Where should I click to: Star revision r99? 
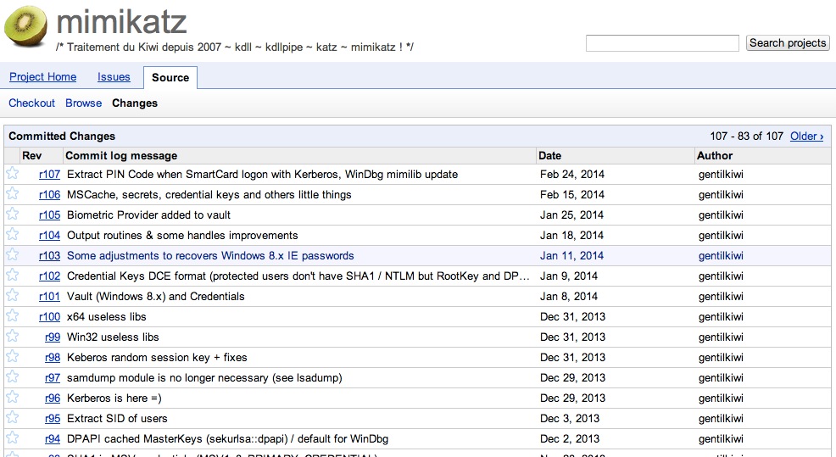coord(12,336)
